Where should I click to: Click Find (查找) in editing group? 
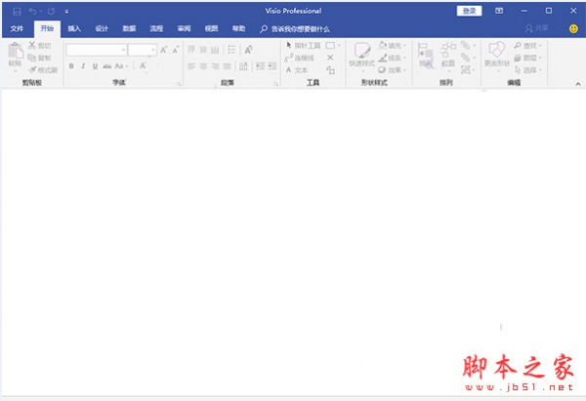click(527, 46)
